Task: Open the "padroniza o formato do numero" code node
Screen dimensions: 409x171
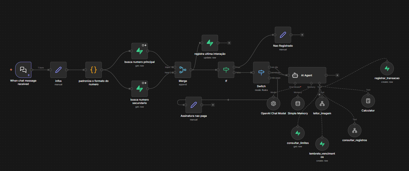Action: (x=93, y=70)
